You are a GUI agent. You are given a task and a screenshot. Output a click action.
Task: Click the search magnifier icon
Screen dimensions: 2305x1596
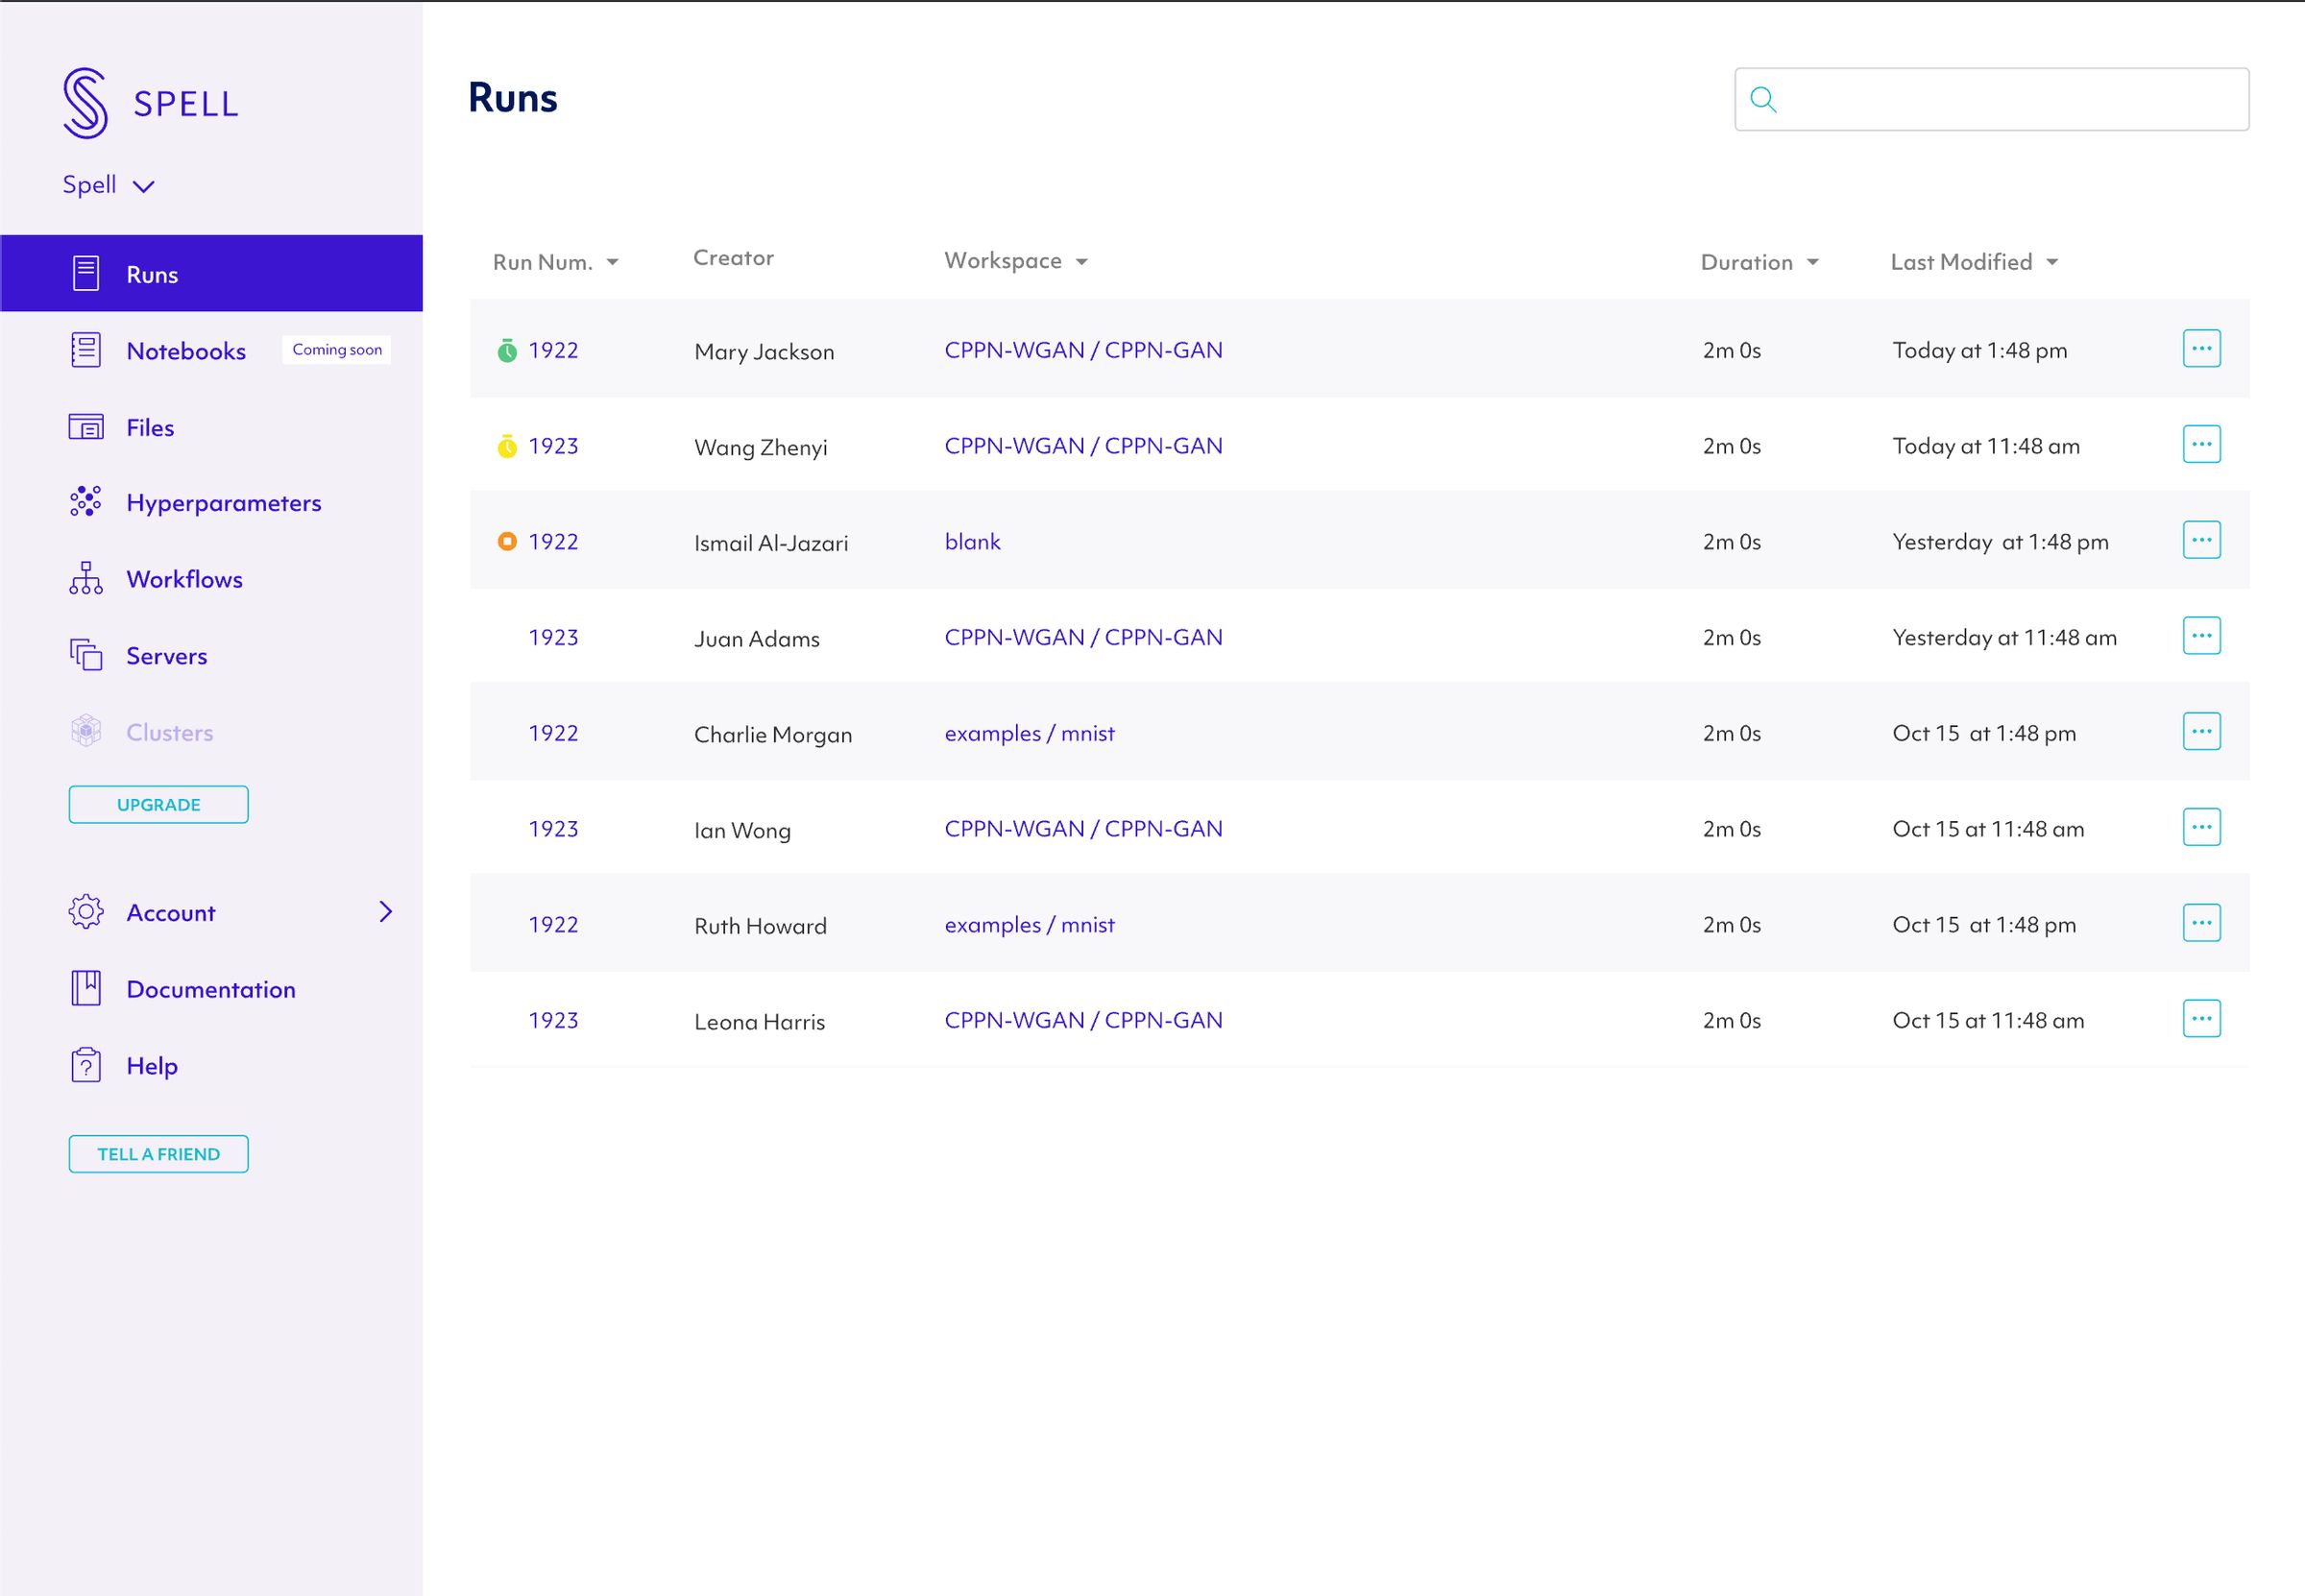(x=1763, y=99)
